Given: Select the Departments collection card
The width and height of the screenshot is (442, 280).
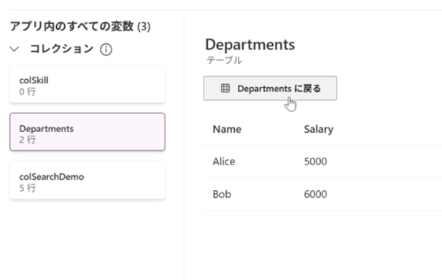Looking at the screenshot, I should tap(87, 132).
